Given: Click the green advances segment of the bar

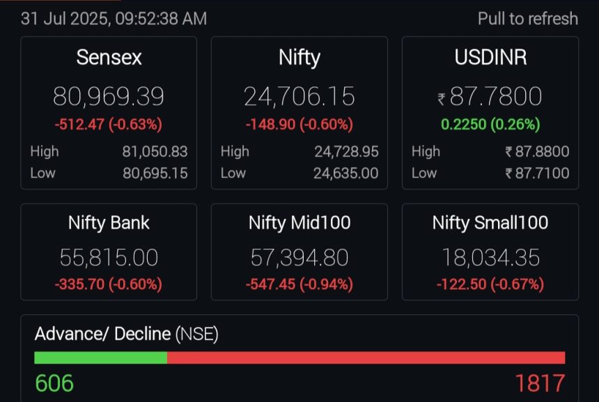Looking at the screenshot, I should point(100,357).
